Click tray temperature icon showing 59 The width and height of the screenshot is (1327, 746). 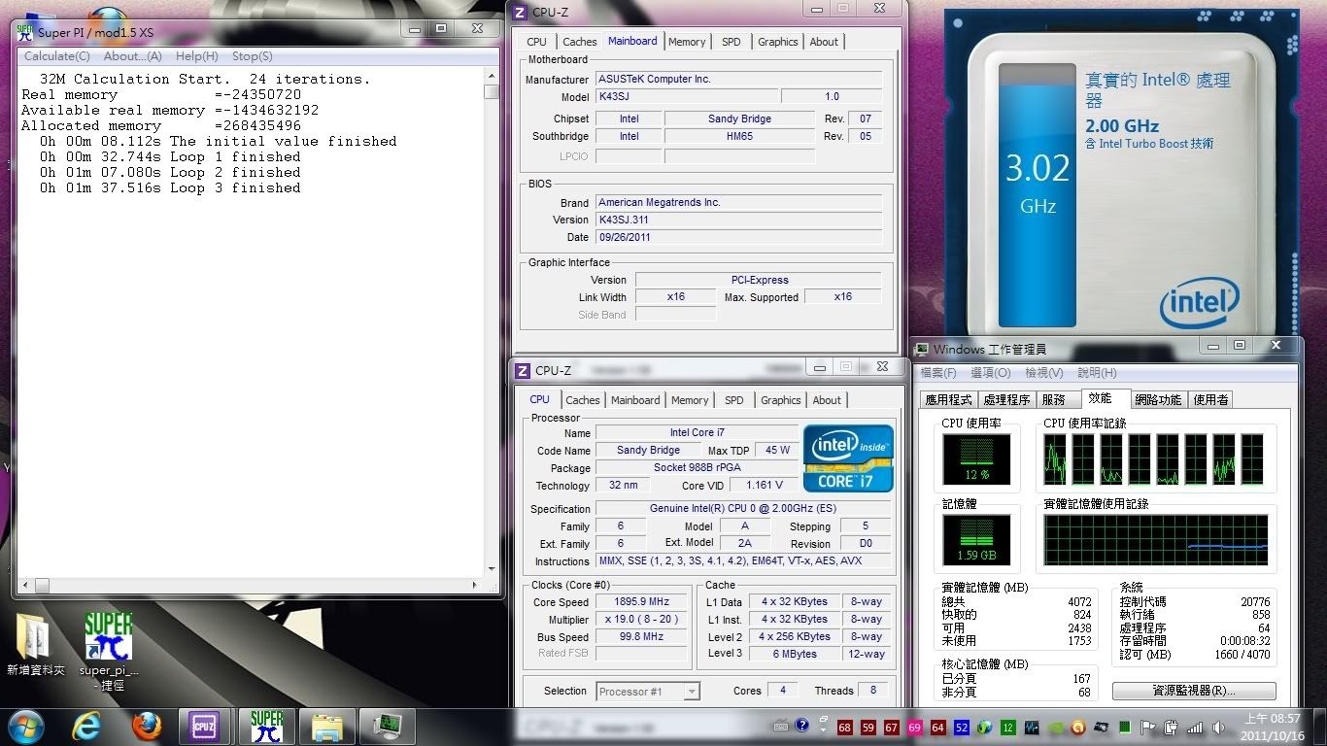[868, 728]
